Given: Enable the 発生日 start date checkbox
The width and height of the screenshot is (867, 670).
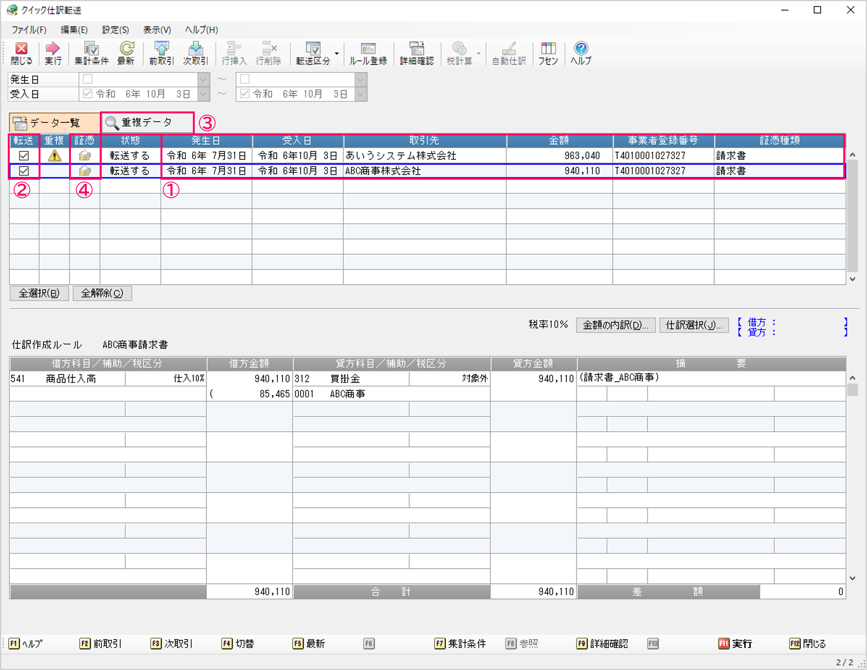Looking at the screenshot, I should click(88, 79).
